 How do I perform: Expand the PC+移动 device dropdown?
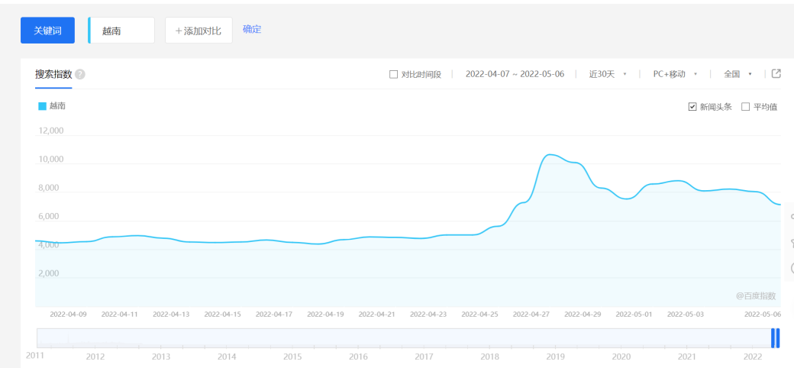(x=675, y=74)
